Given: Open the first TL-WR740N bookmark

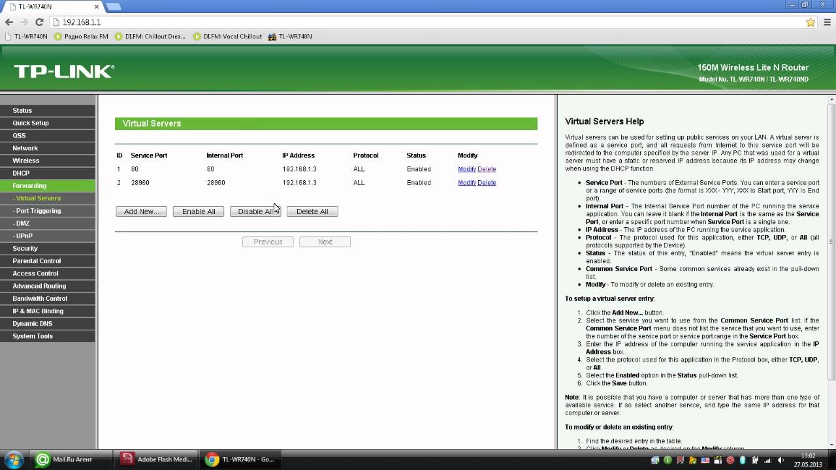Looking at the screenshot, I should tap(26, 37).
